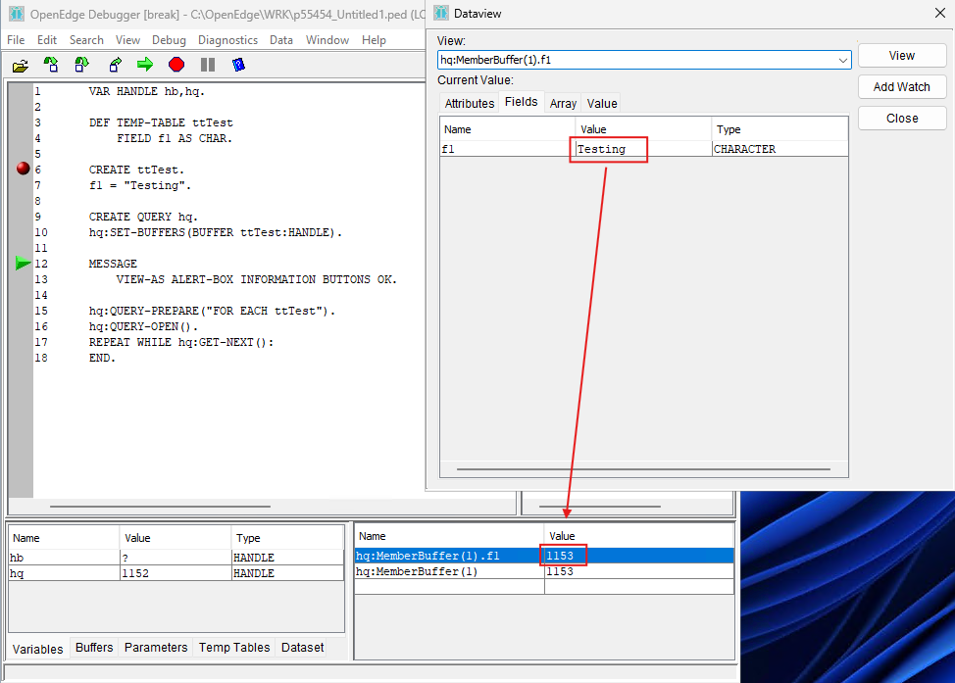Click the Dataview window title icon
The image size is (955, 683).
coord(441,13)
